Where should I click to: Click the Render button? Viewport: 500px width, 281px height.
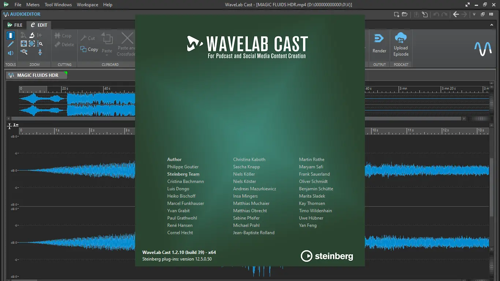(x=379, y=44)
